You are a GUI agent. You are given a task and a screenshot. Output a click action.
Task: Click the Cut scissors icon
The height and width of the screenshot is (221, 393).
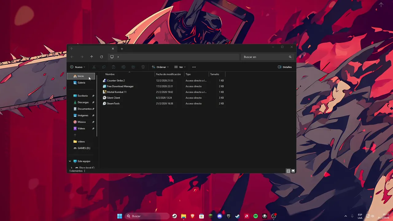coord(94,67)
